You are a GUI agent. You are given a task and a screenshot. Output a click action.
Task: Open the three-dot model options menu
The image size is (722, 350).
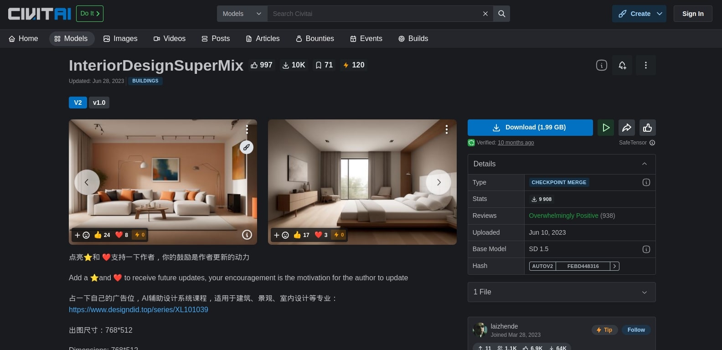[x=645, y=65]
